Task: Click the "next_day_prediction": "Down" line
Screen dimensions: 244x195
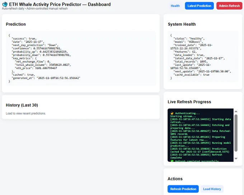Action: tap(35, 45)
